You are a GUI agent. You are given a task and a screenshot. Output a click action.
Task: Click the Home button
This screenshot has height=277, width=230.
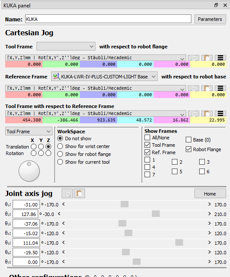pyautogui.click(x=210, y=194)
